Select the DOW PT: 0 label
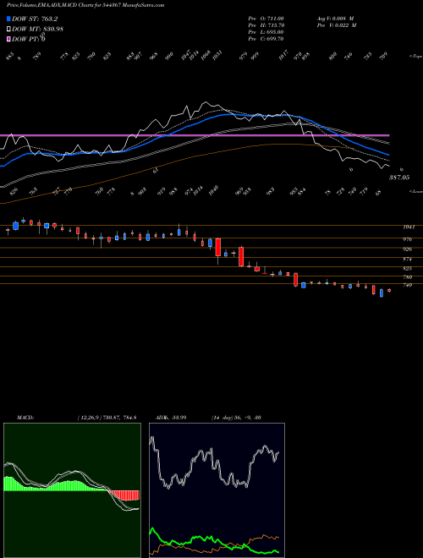This screenshot has width=423, height=558. [x=28, y=40]
